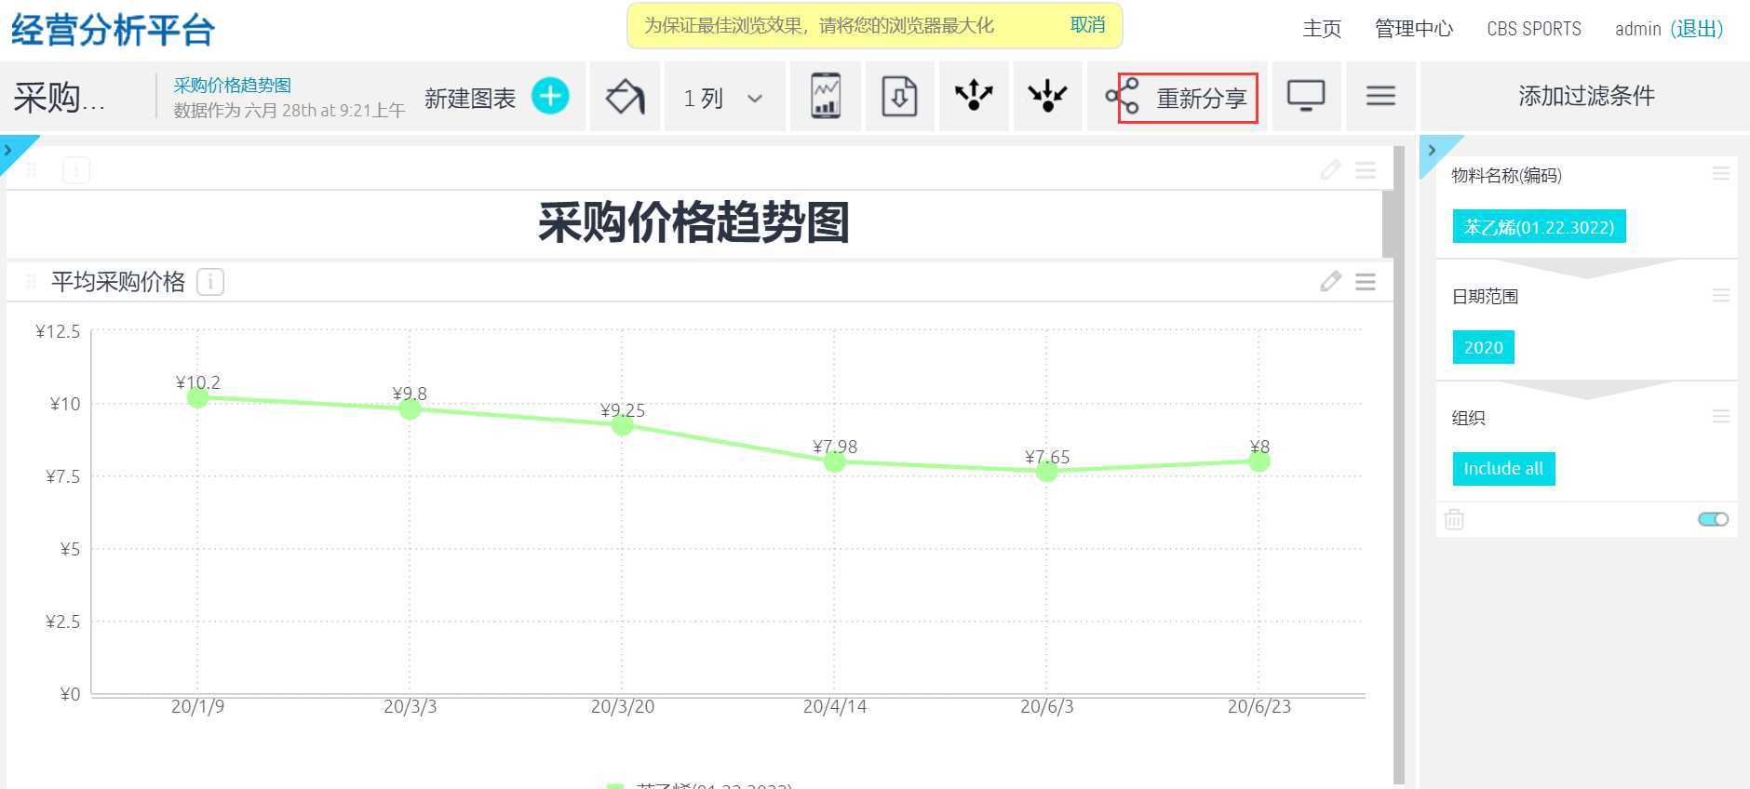This screenshot has width=1750, height=789.
Task: Select the 2020 date filter value
Action: click(x=1483, y=347)
